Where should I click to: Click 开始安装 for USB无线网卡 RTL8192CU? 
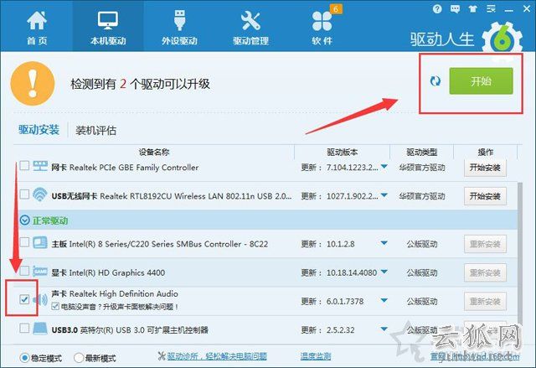click(485, 196)
